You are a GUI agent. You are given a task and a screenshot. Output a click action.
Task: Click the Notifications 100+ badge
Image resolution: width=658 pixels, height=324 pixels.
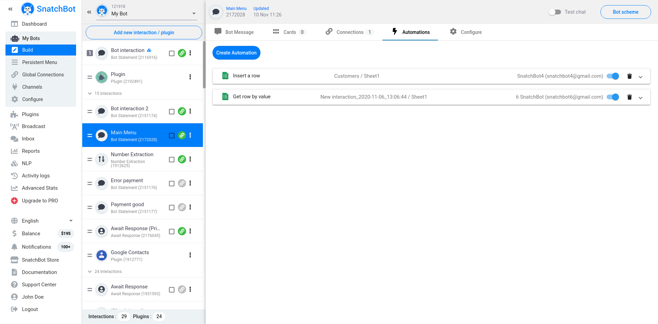click(x=65, y=247)
